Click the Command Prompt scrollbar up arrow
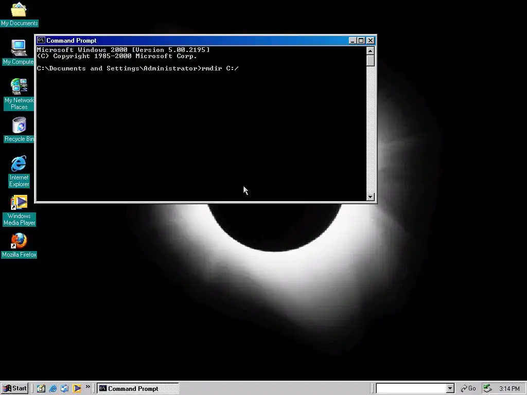Image resolution: width=527 pixels, height=395 pixels. click(x=371, y=51)
